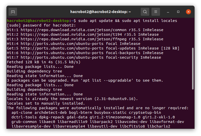Click the line starting with 'libavresample-dev'
The width and height of the screenshot is (201, 136).
(91, 126)
